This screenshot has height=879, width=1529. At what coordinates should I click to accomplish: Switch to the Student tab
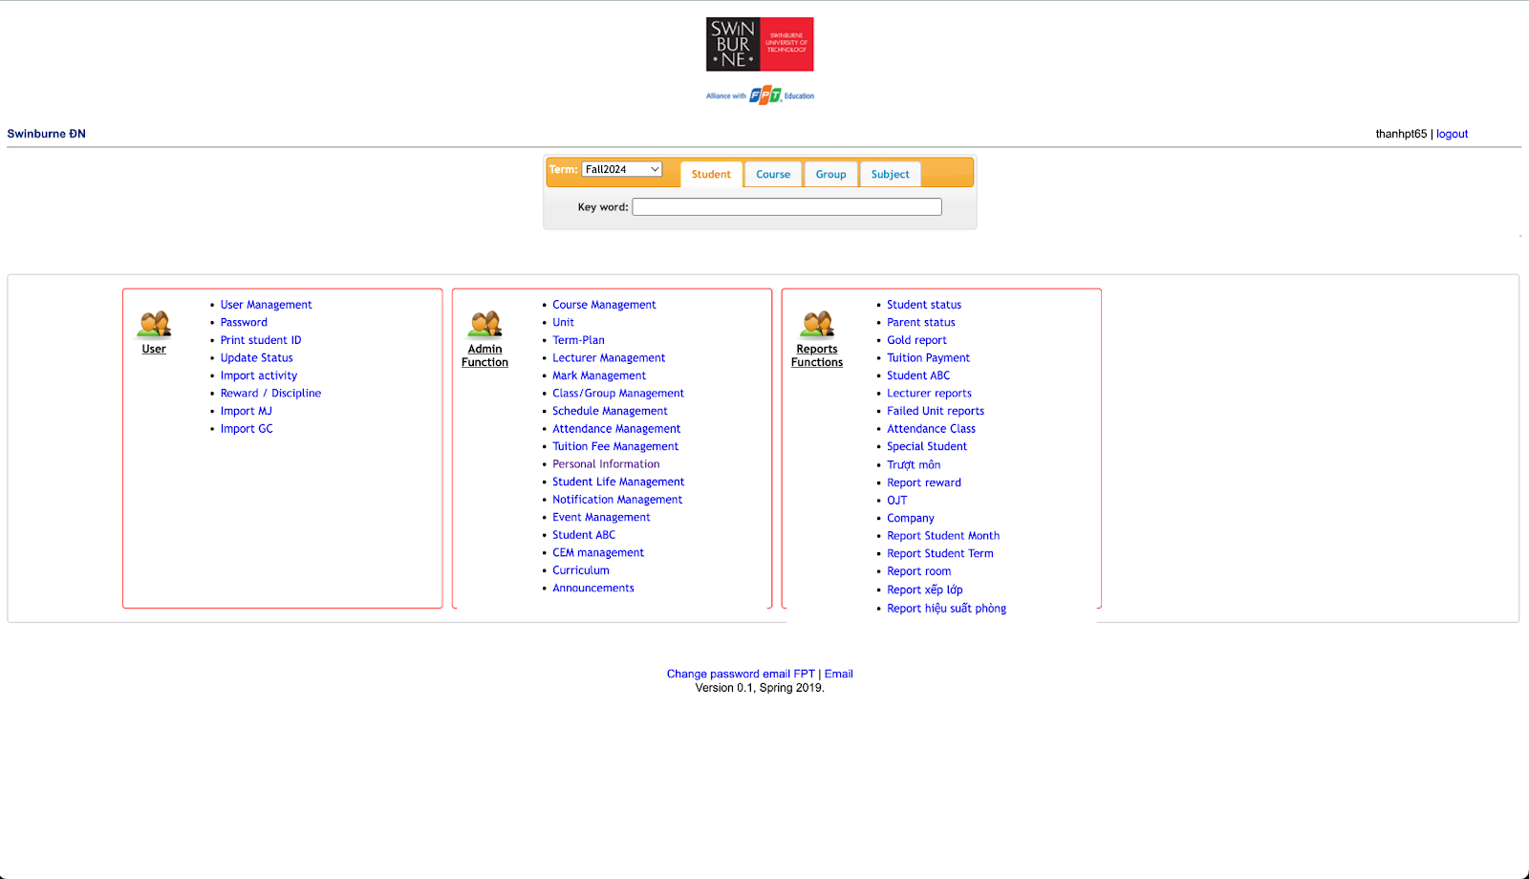(x=711, y=174)
